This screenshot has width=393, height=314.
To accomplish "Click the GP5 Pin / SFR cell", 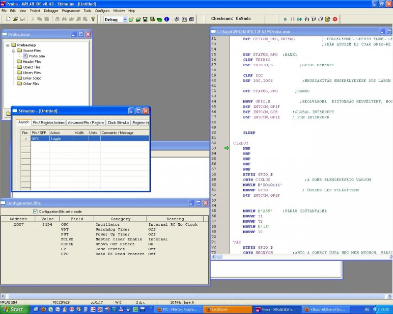I will (40, 138).
